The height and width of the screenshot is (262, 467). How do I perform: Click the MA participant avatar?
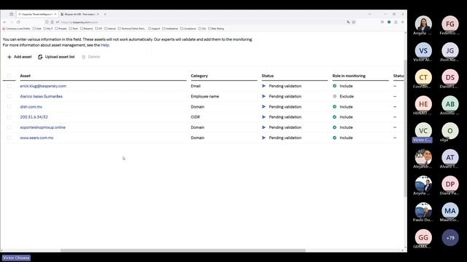(450, 211)
